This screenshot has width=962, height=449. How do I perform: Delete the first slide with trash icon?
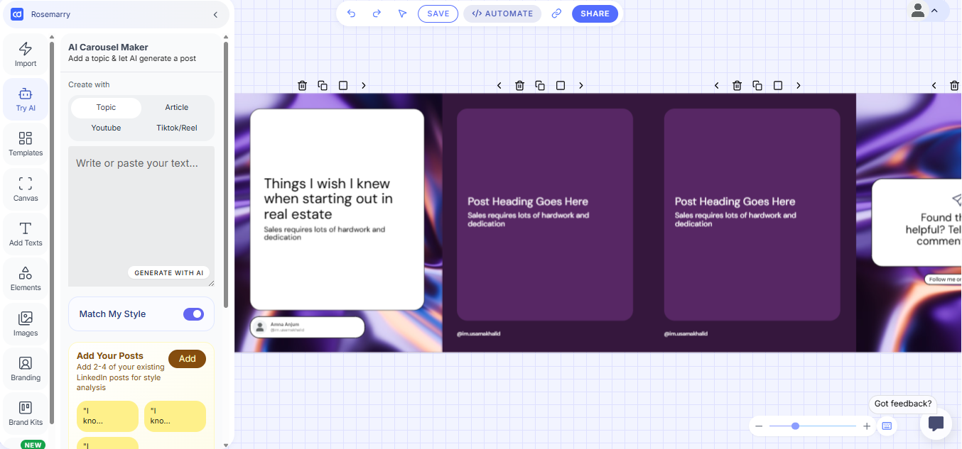302,85
